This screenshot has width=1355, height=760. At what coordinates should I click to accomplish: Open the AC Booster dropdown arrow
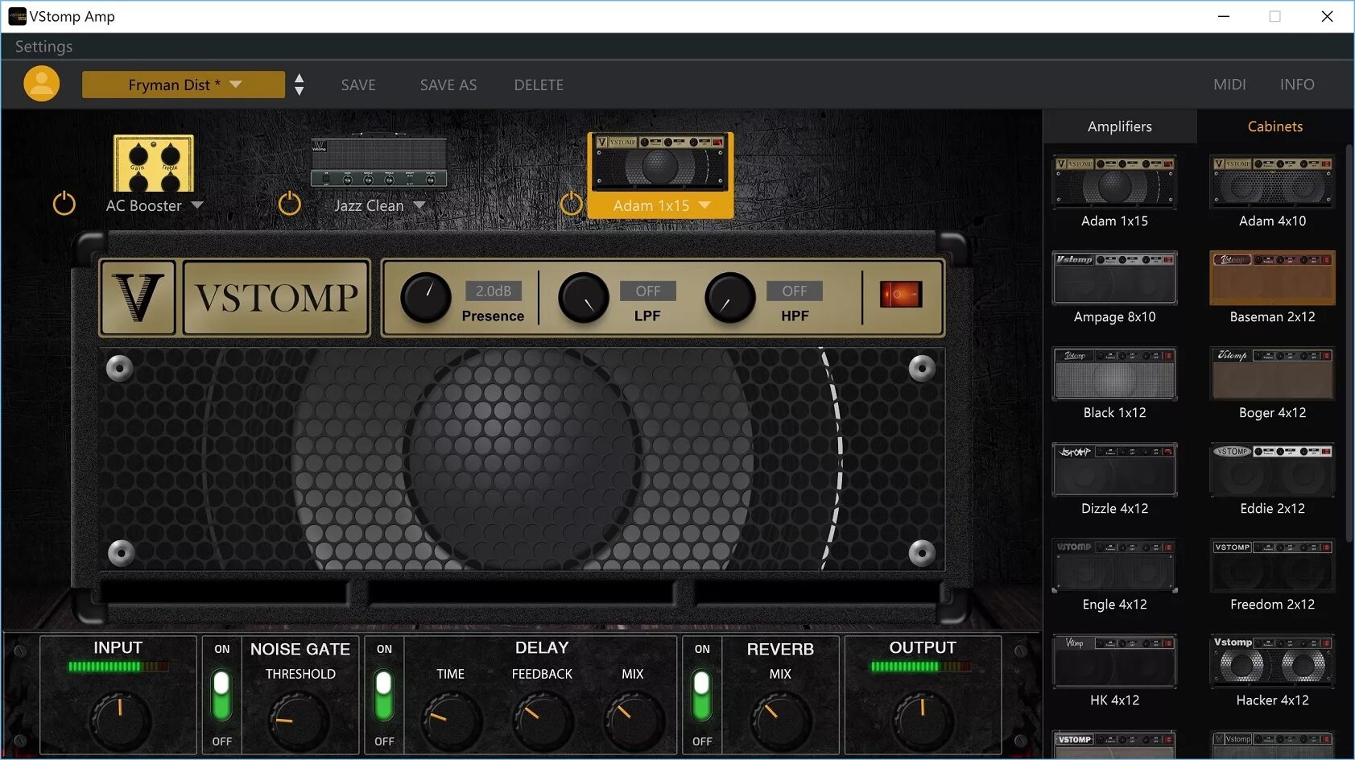[x=197, y=205]
